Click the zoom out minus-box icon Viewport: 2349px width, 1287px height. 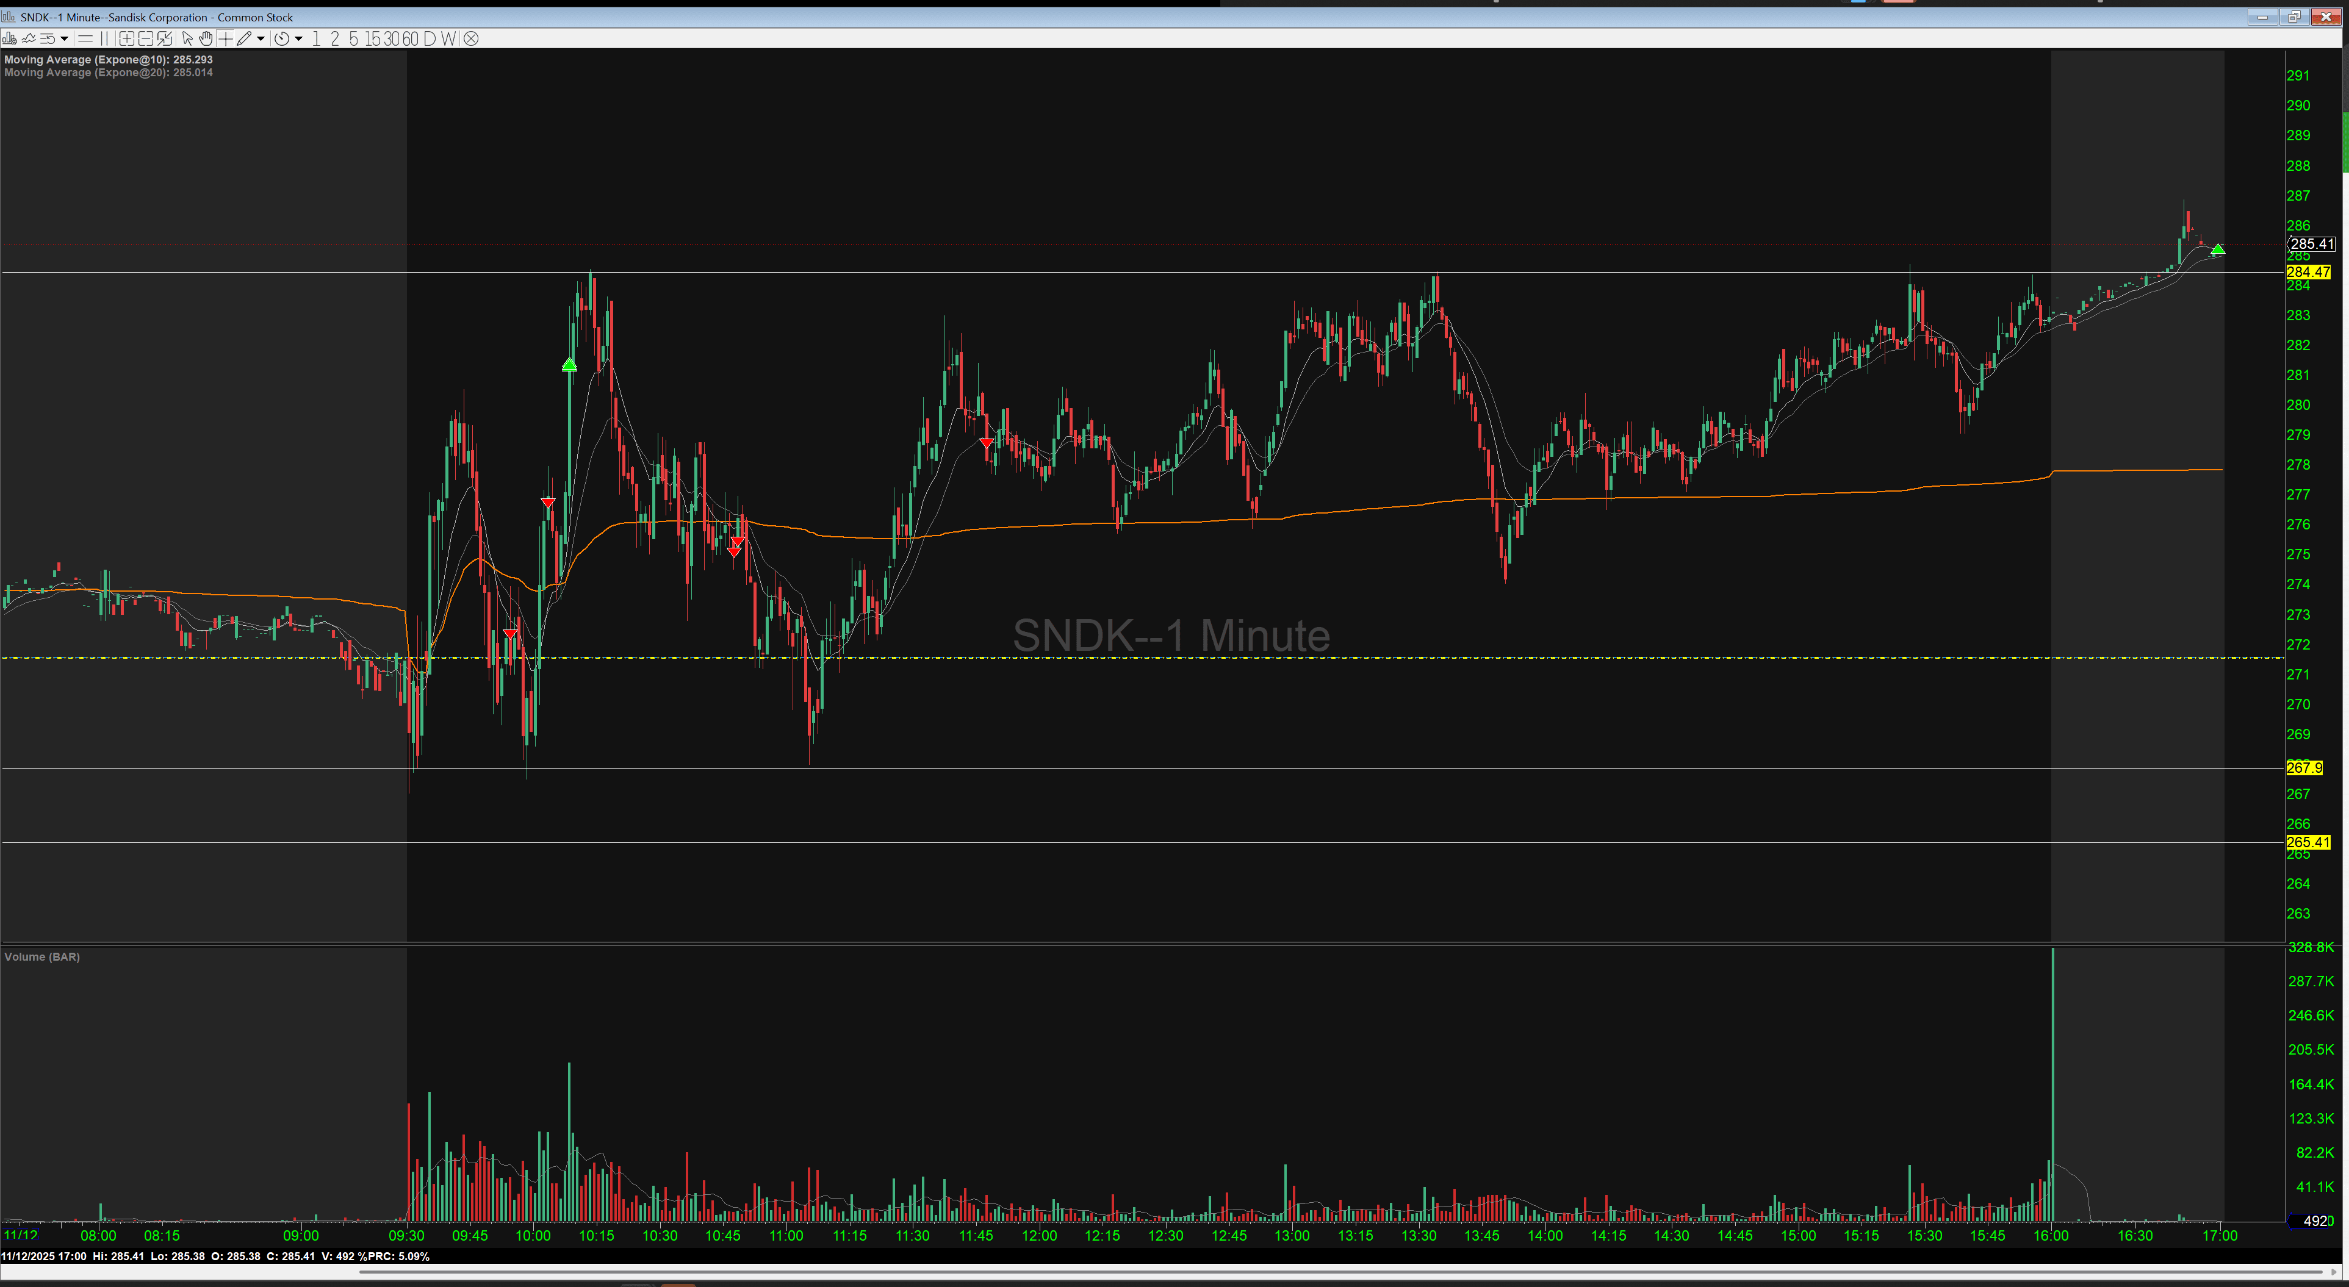(x=146, y=38)
